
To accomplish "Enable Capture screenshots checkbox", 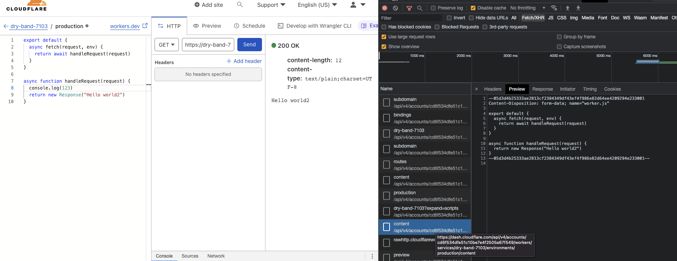I will pos(559,47).
